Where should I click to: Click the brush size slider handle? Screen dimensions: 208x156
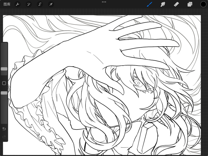click(4, 69)
